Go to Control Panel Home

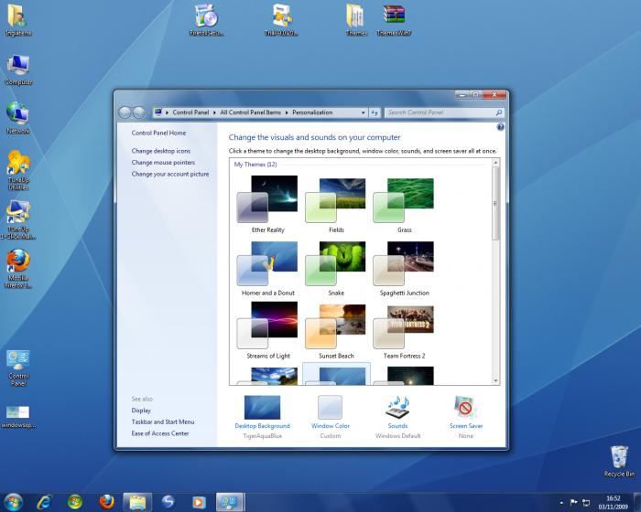point(158,133)
